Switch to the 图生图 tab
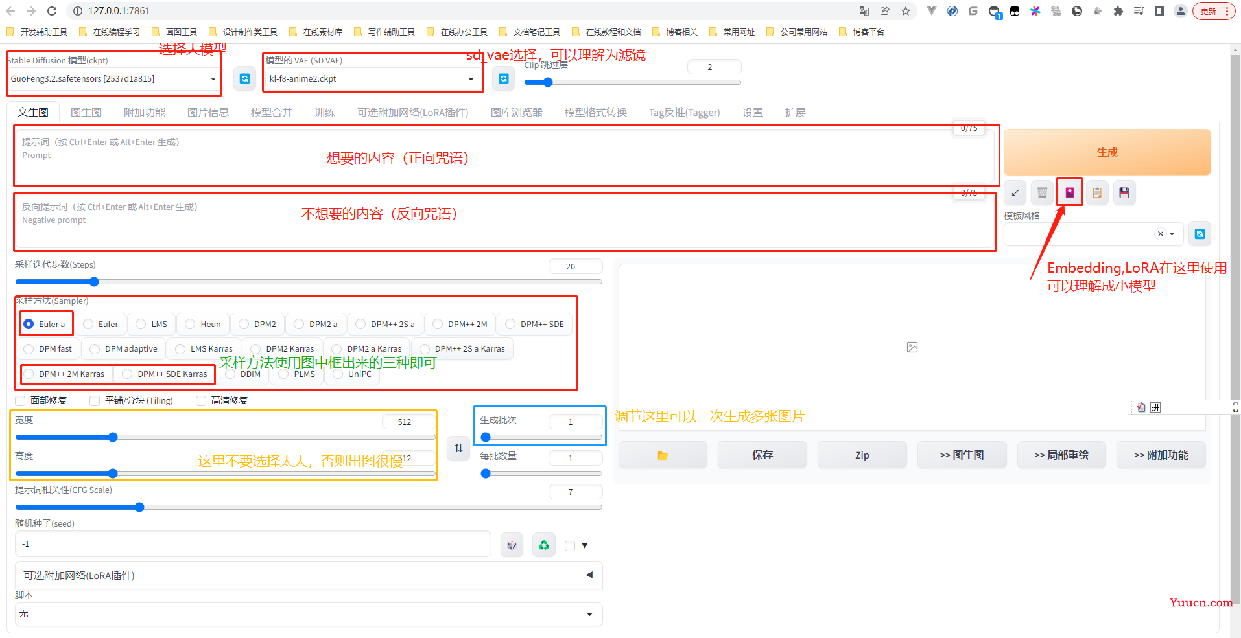Screen dimensions: 1241x638 click(86, 112)
